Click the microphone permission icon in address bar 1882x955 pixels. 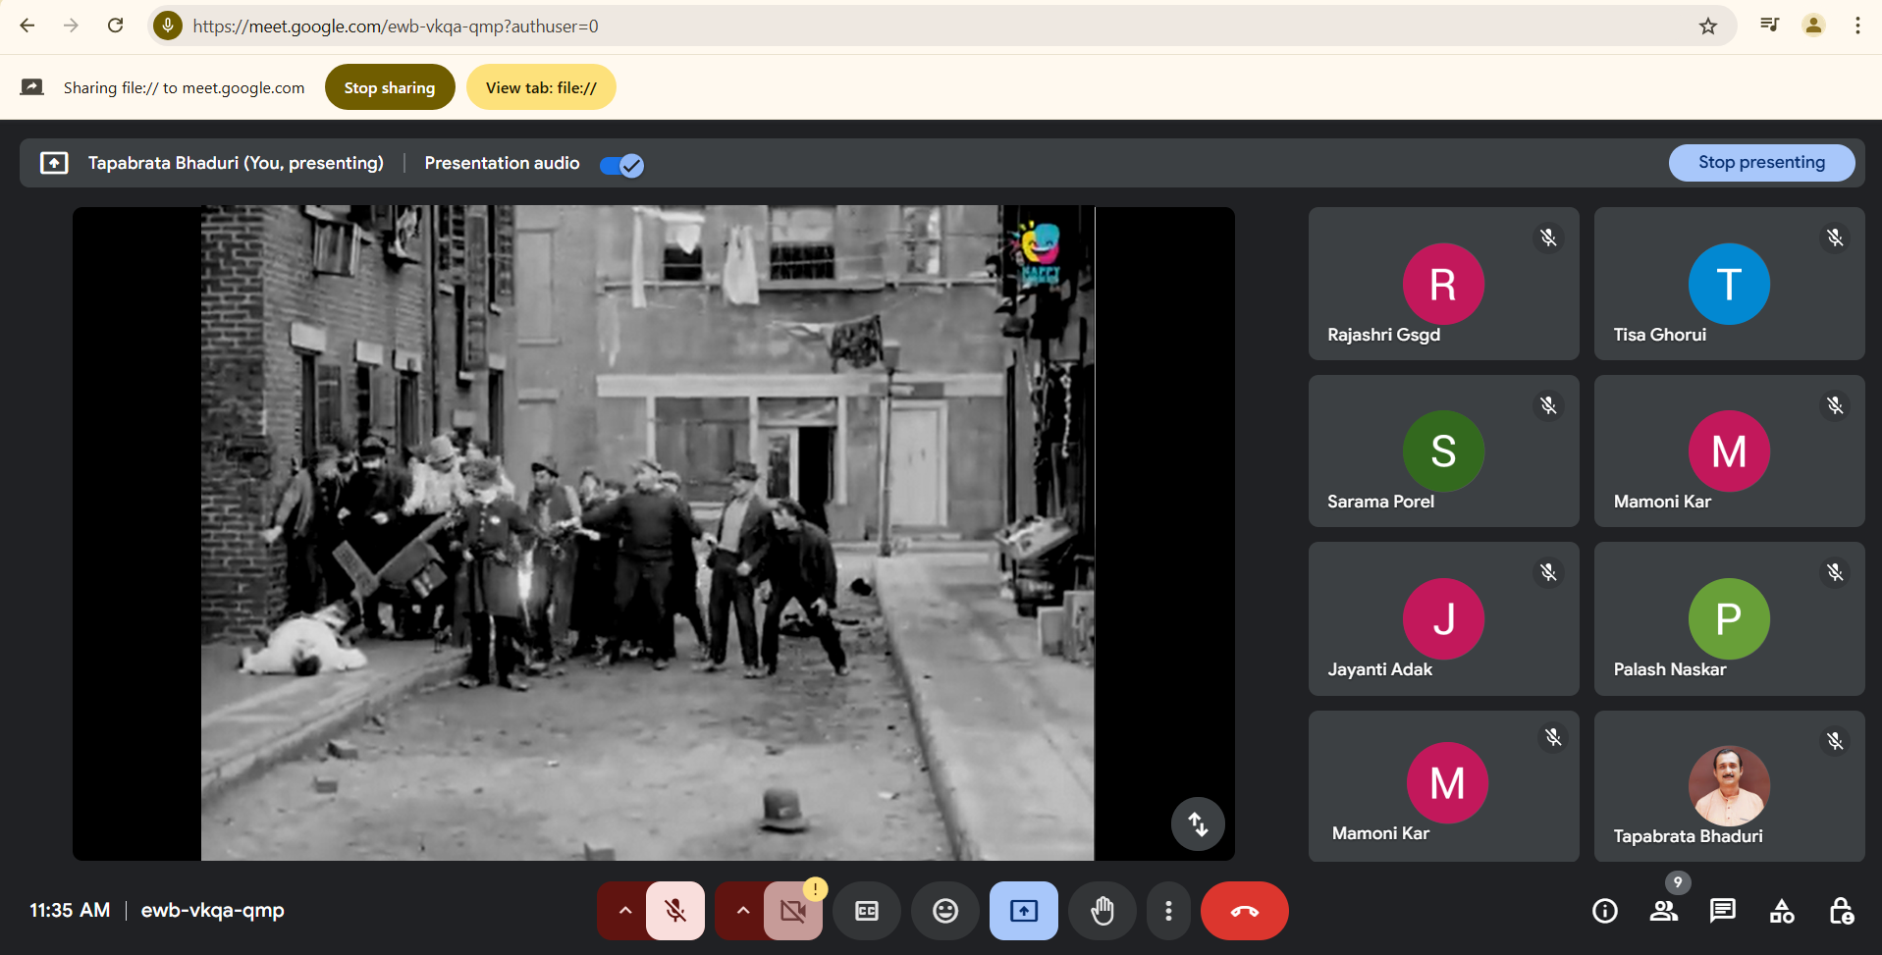click(x=168, y=26)
